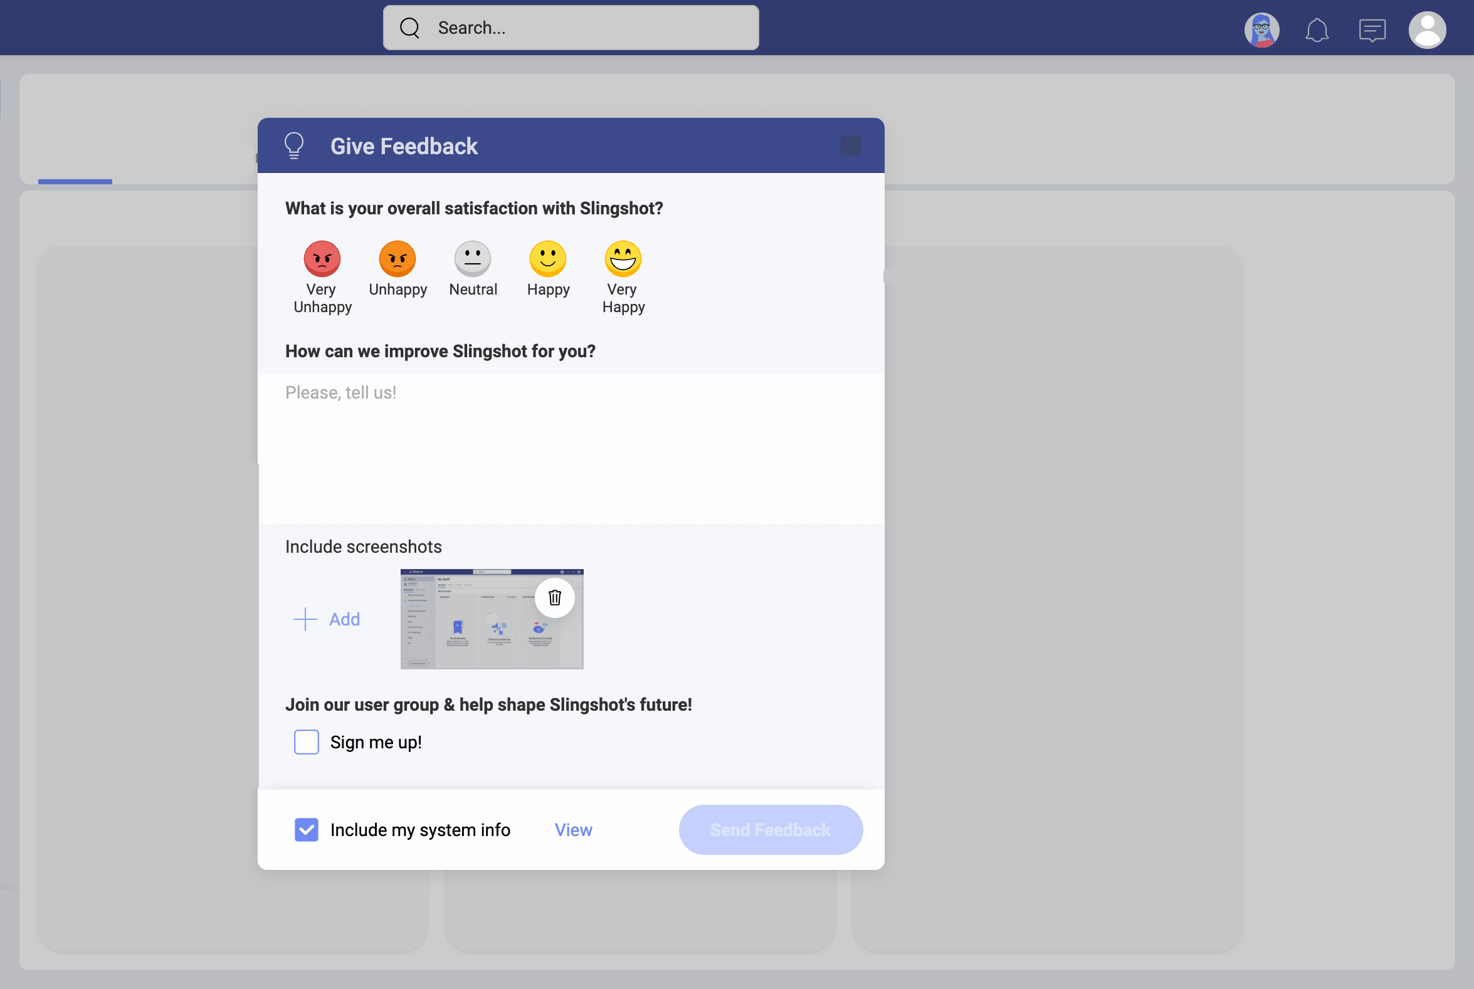This screenshot has width=1474, height=989.
Task: Click the 'overall satisfaction with Slingshot' question
Action: 474,208
